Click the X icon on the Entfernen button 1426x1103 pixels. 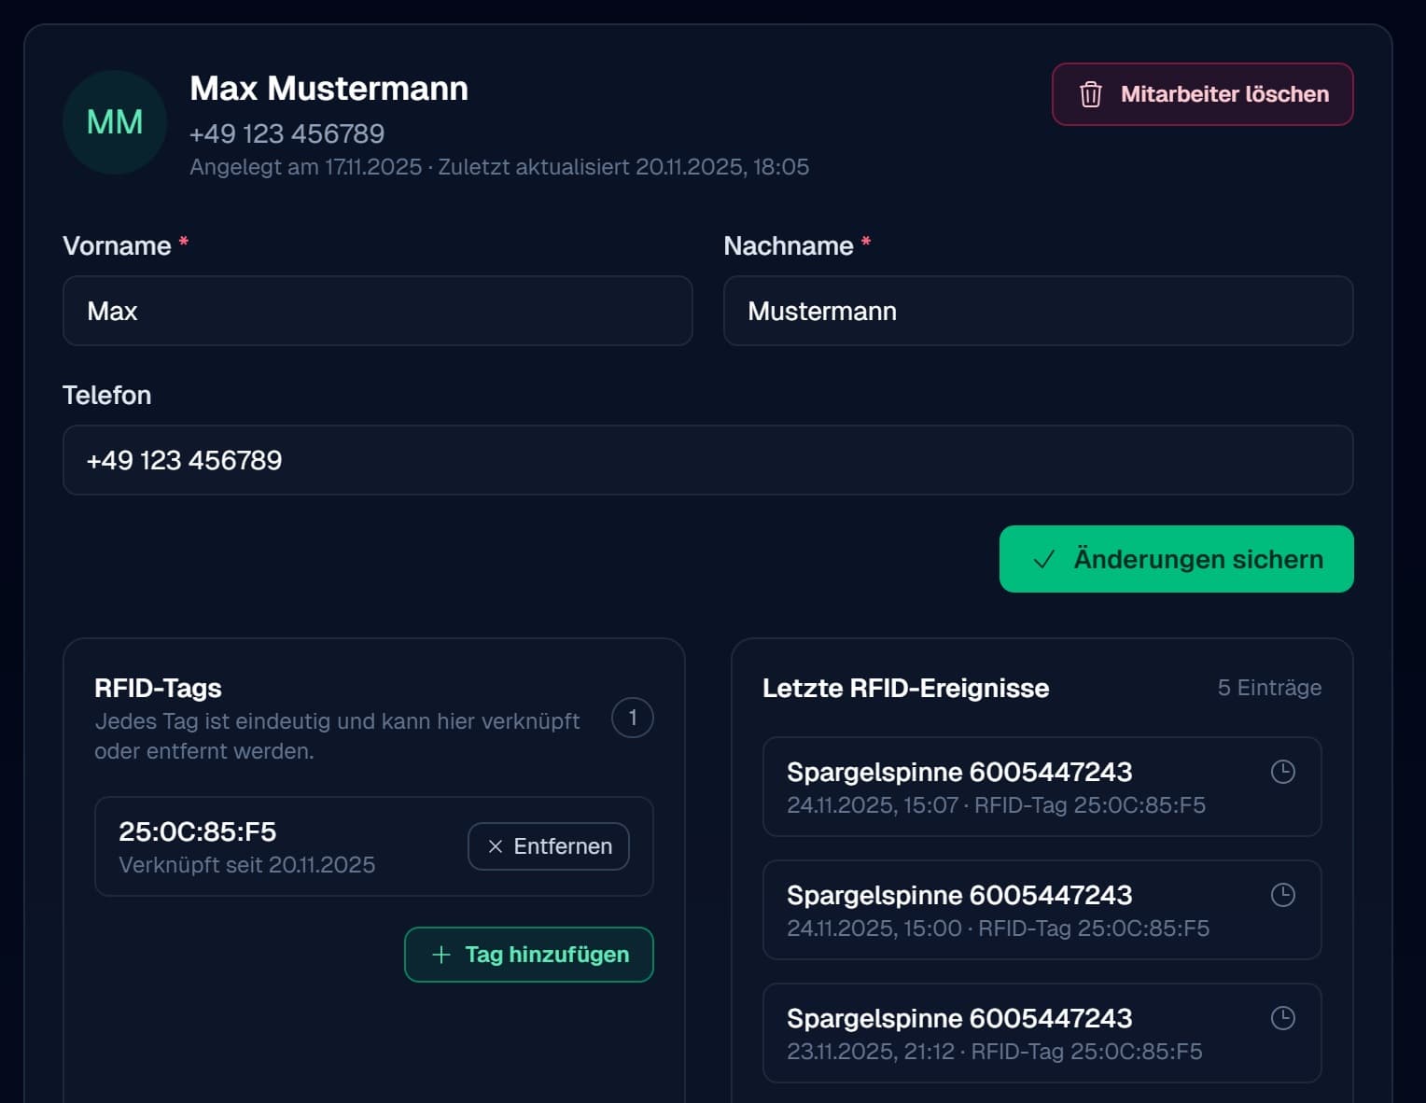(494, 846)
